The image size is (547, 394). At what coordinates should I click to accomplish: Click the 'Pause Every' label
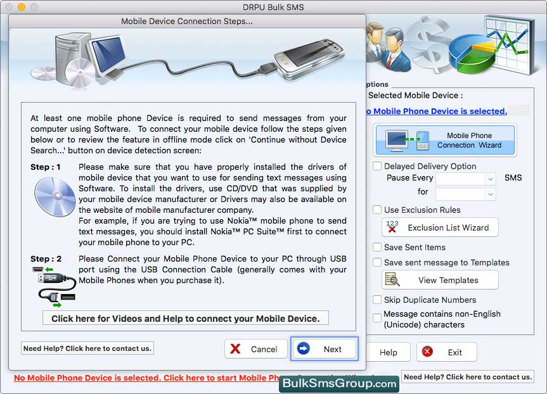(409, 177)
